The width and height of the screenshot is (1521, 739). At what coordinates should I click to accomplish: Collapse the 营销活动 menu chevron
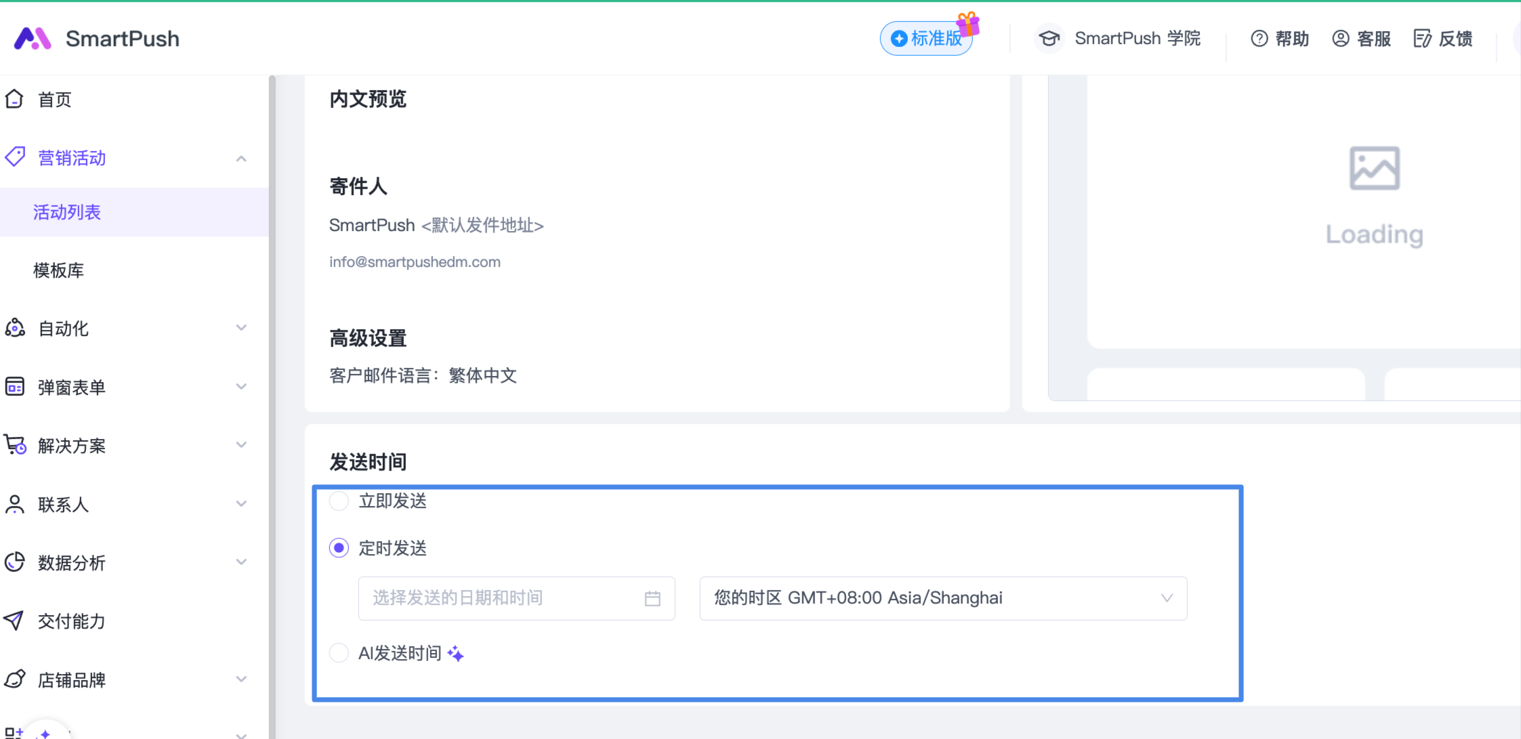pyautogui.click(x=241, y=159)
